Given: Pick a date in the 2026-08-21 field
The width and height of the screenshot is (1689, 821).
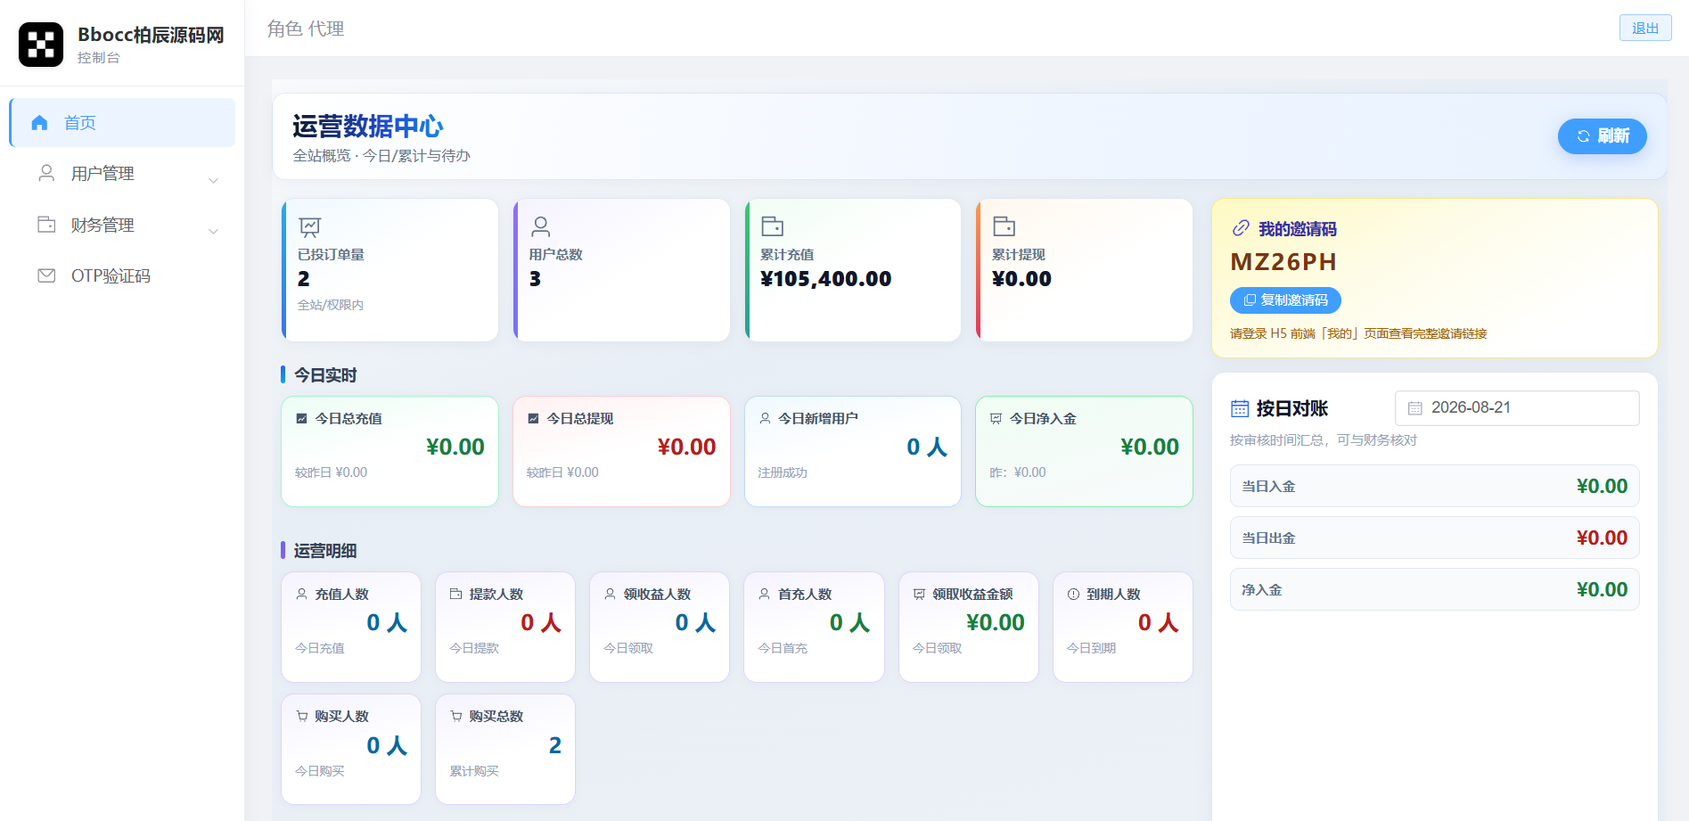Looking at the screenshot, I should click(1517, 408).
